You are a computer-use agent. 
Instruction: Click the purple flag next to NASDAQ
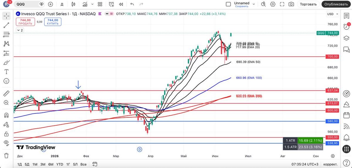tap(100, 14)
